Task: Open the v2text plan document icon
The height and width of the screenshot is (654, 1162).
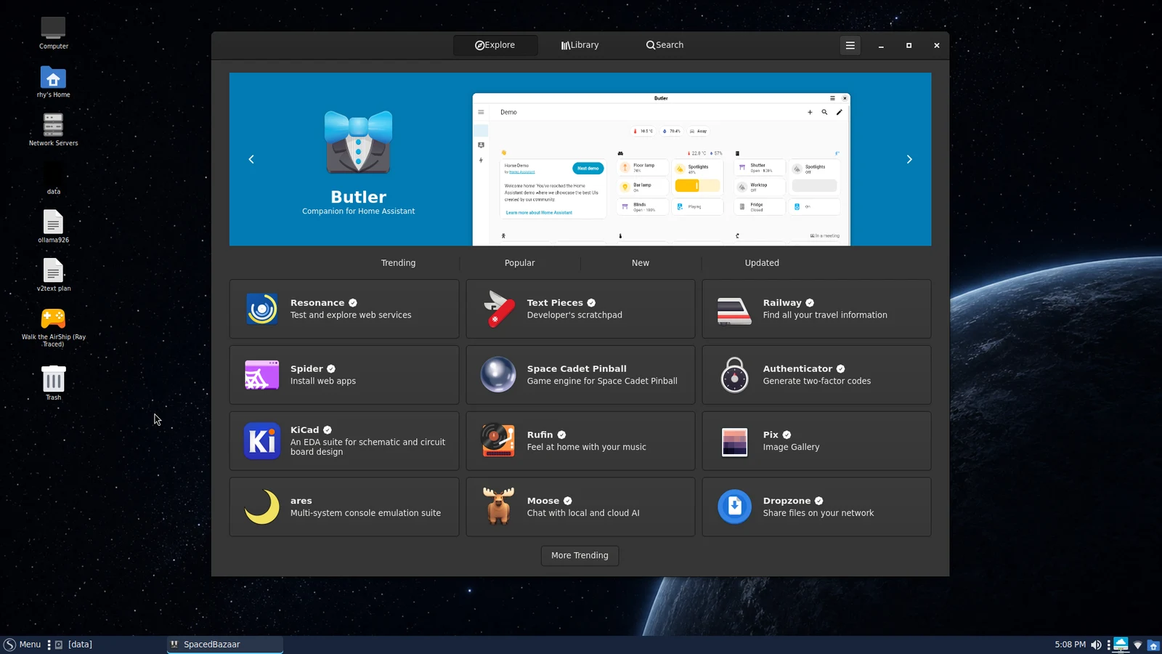Action: pos(53,270)
